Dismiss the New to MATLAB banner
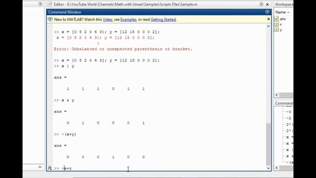 point(269,19)
